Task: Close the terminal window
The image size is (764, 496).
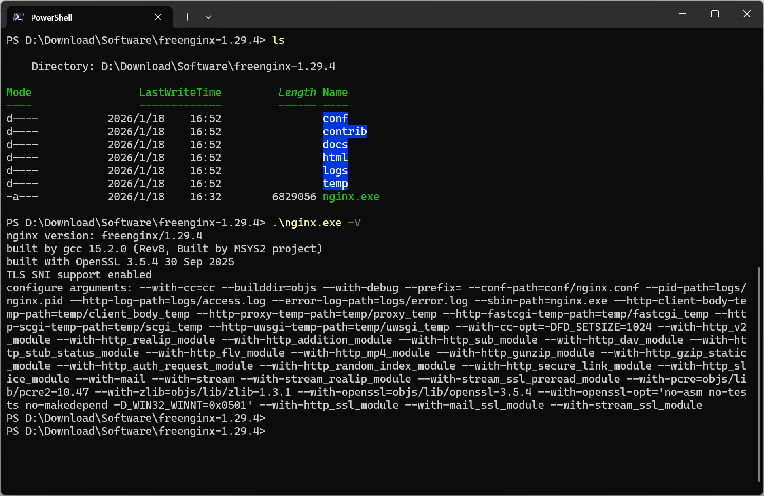Action: point(747,14)
